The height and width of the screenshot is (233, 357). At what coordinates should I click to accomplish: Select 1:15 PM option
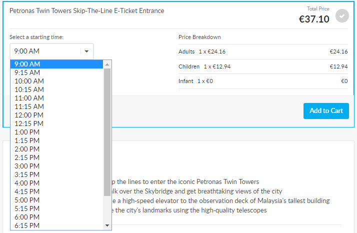56,140
